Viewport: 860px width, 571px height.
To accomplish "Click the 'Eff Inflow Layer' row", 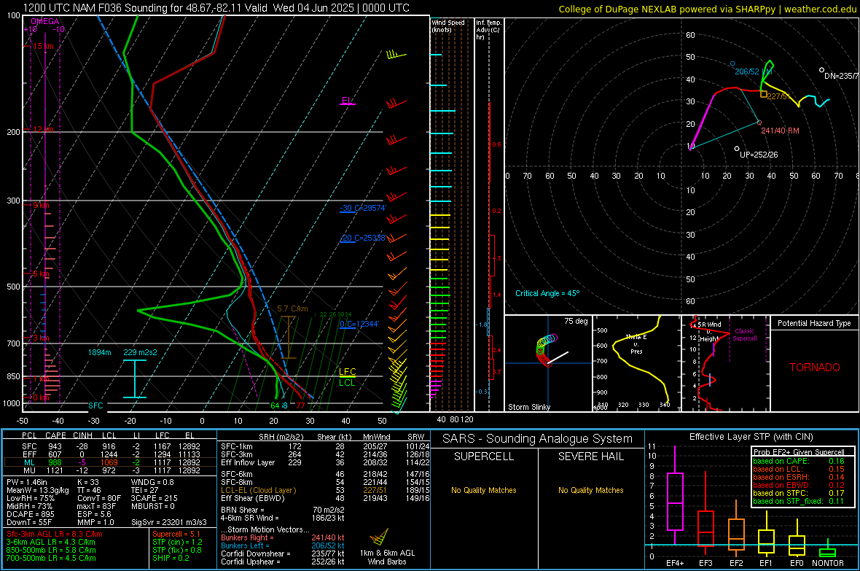I will (x=325, y=462).
